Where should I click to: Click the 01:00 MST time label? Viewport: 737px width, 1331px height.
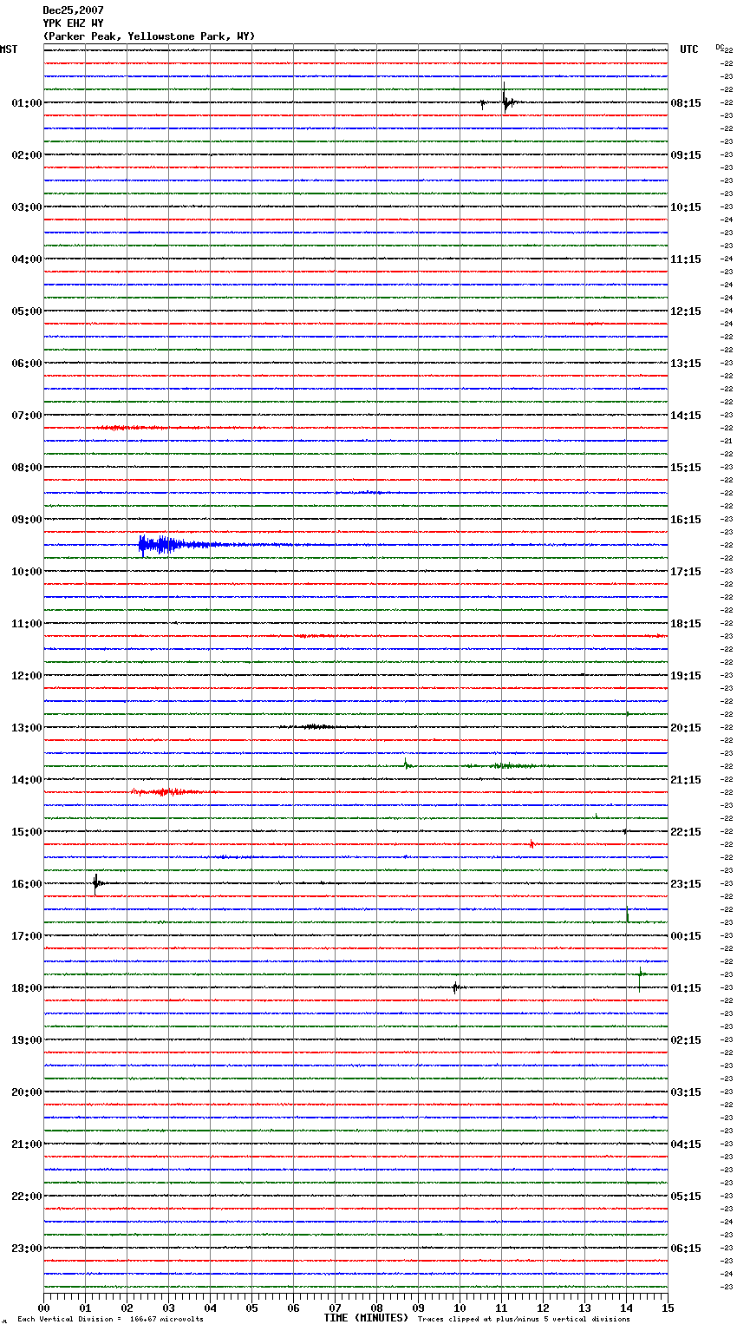[x=27, y=103]
